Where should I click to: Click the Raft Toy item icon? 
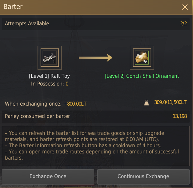(50, 58)
